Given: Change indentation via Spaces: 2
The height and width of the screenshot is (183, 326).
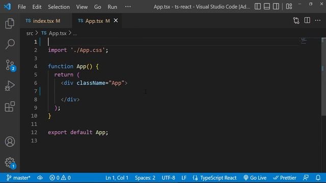Looking at the screenshot, I should (145, 178).
